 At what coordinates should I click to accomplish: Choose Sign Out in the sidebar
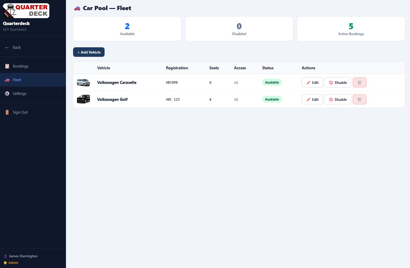click(x=33, y=112)
